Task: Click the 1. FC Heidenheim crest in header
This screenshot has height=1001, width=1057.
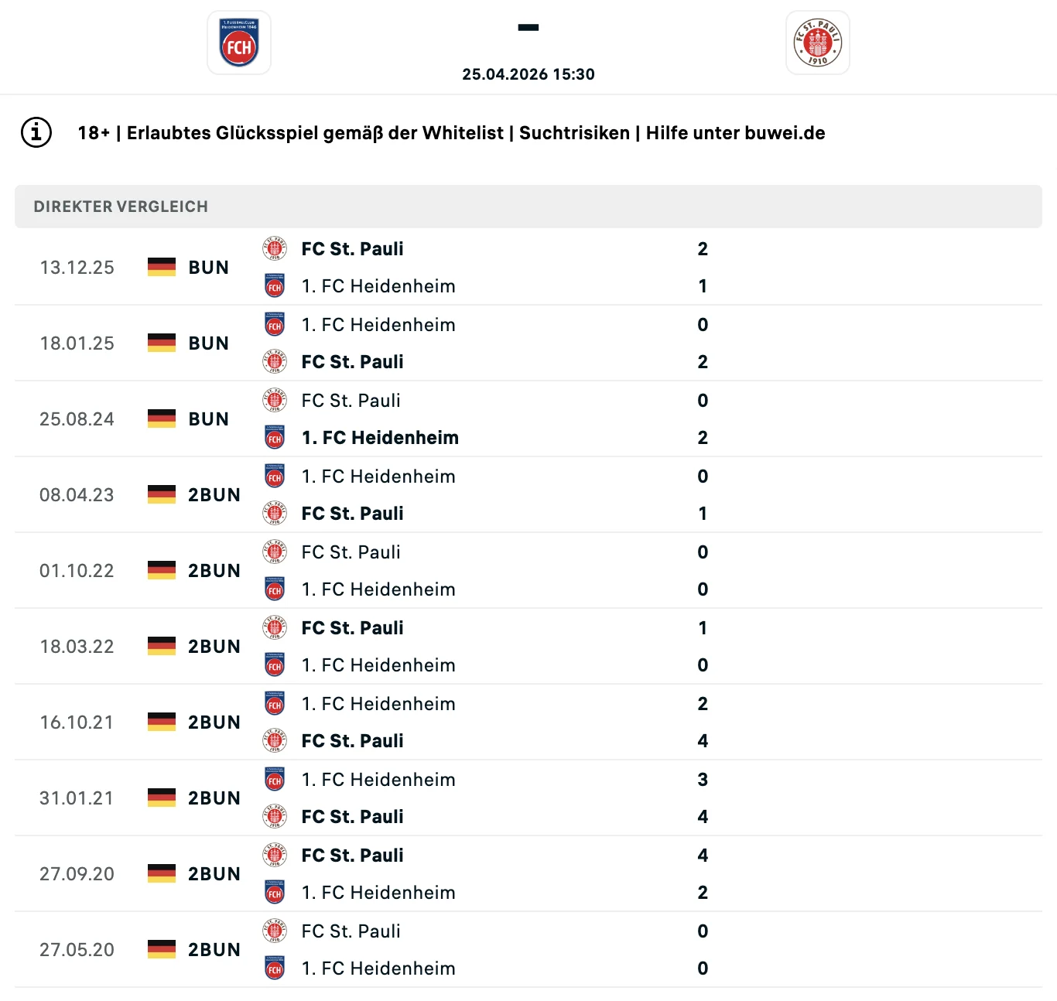Action: 239,43
